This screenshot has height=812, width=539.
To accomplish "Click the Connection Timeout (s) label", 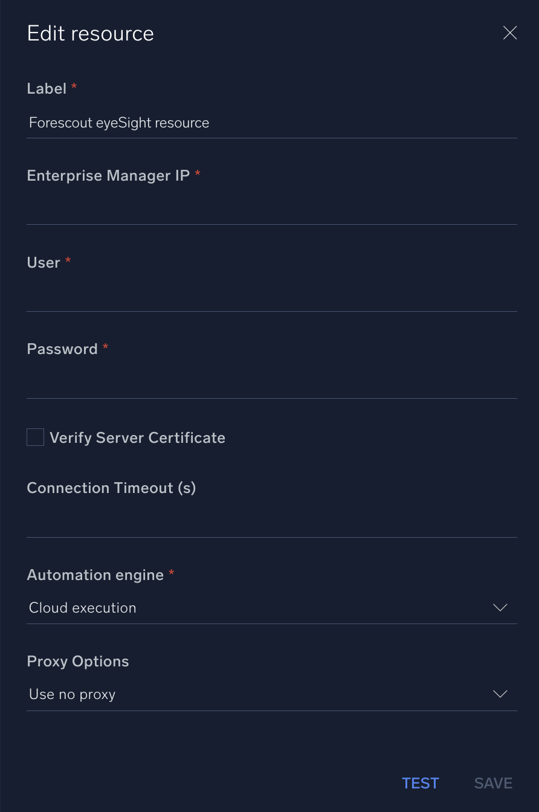I will click(x=112, y=488).
